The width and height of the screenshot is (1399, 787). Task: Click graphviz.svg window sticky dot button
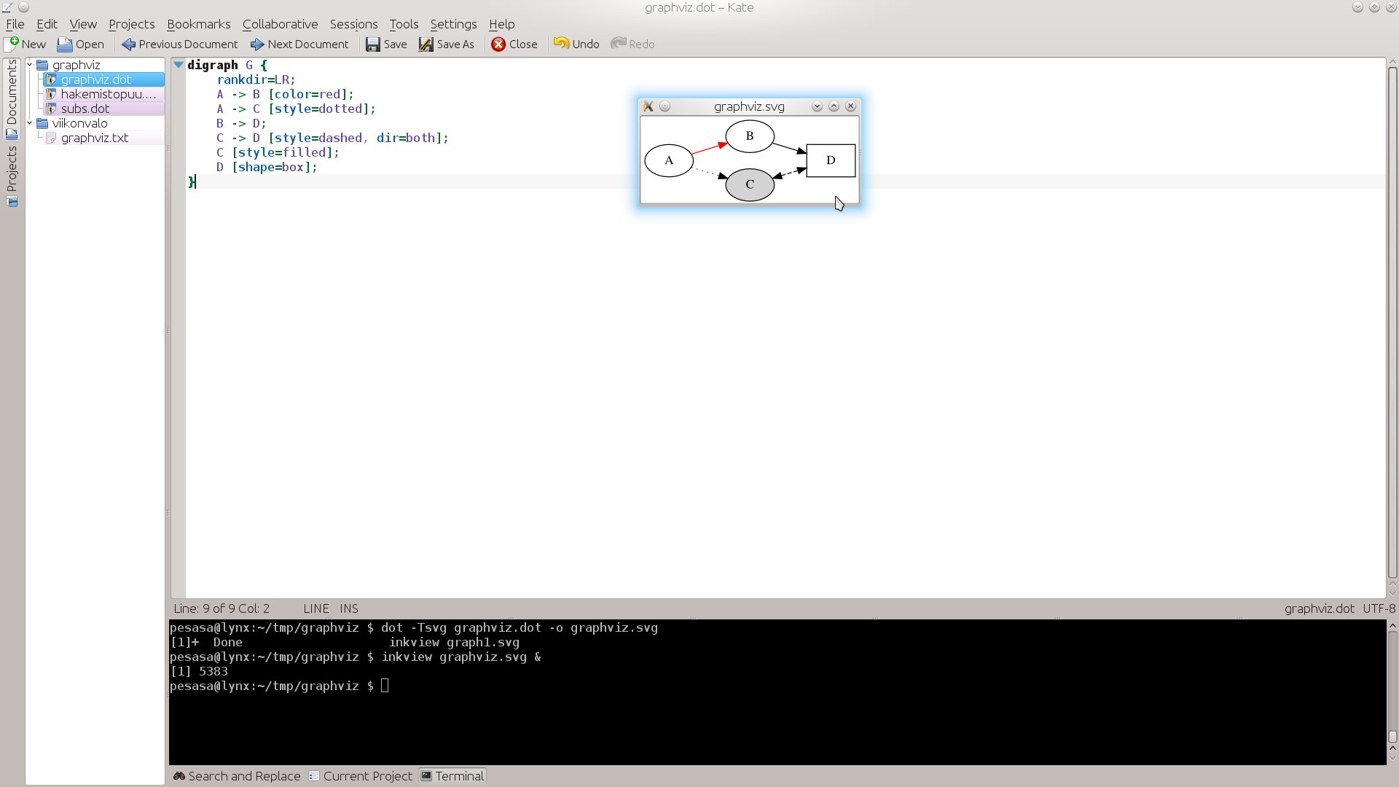(665, 106)
